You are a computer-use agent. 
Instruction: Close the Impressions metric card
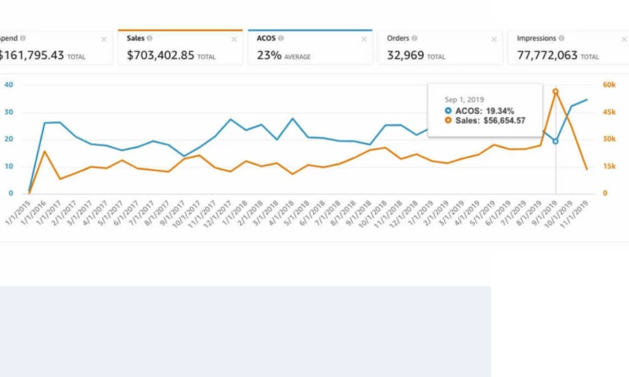(x=619, y=38)
